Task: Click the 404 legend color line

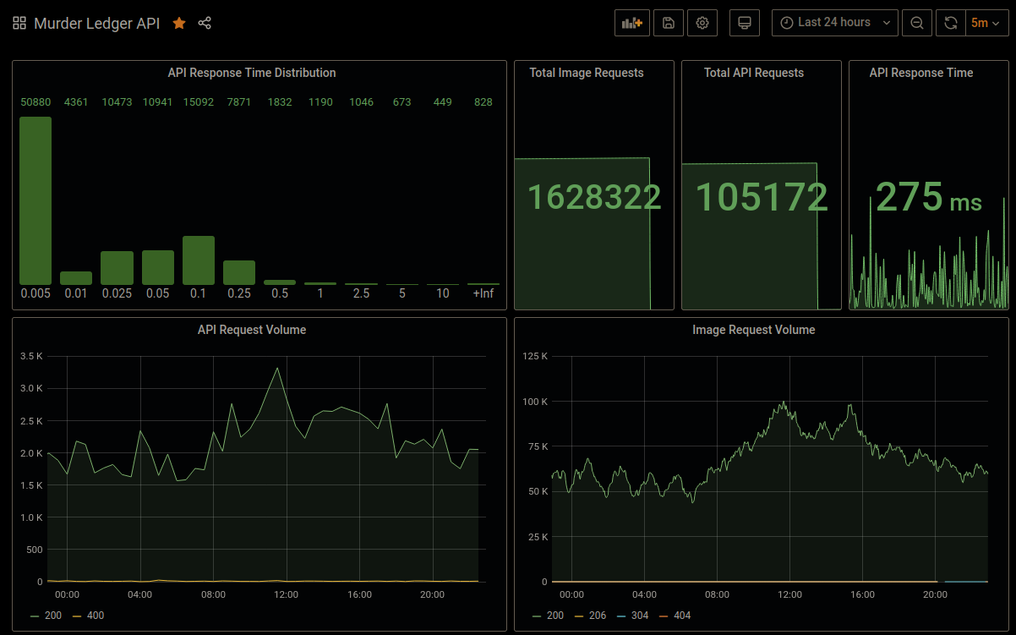Action: click(x=664, y=616)
